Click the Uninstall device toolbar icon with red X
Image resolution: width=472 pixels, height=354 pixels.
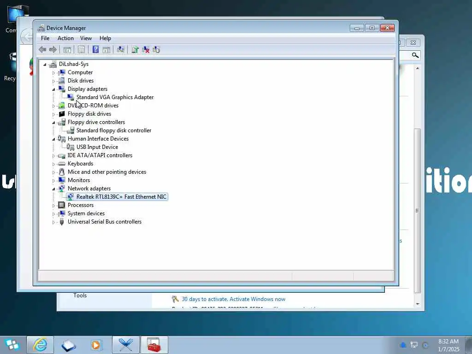pyautogui.click(x=146, y=50)
